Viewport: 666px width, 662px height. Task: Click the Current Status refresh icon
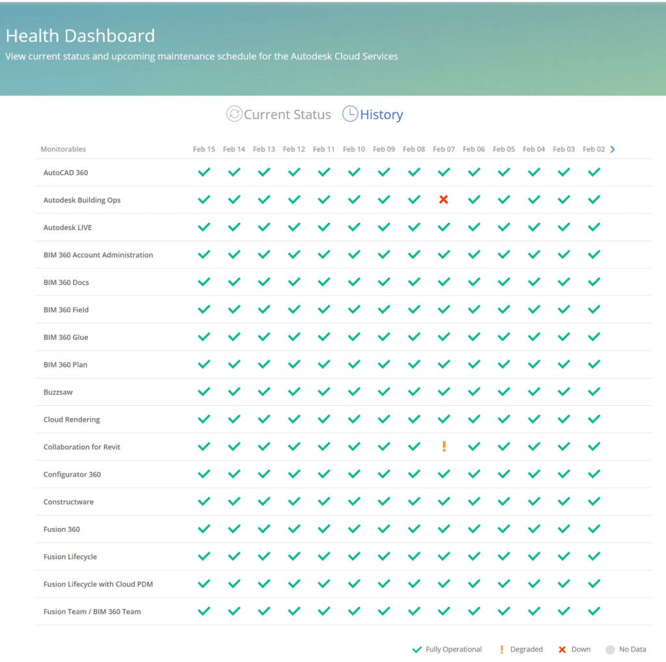click(233, 114)
